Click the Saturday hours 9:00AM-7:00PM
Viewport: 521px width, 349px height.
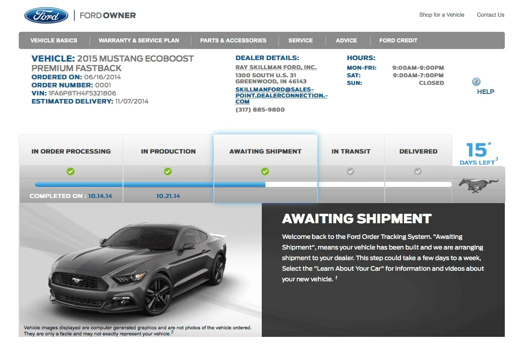[x=418, y=75]
